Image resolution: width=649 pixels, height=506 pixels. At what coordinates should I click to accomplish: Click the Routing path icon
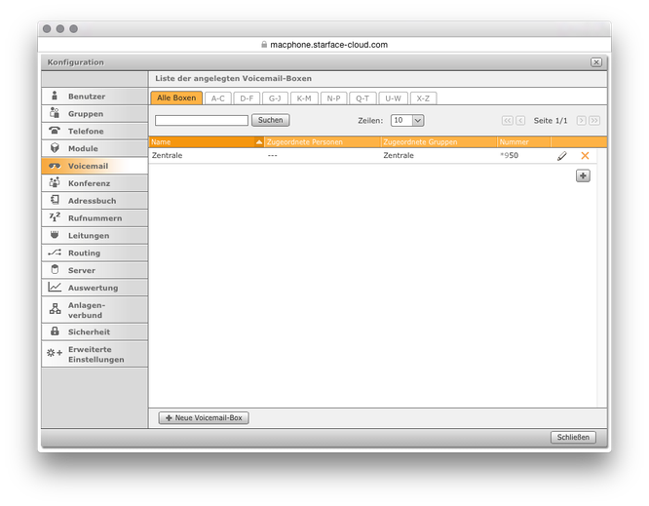click(55, 253)
